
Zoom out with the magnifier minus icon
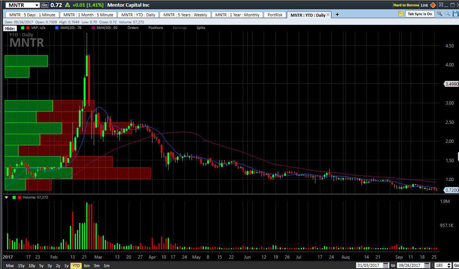(447, 14)
